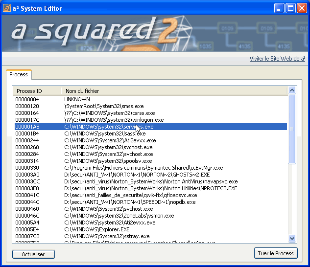The image size is (310, 267).
Task: Select the Explorer.EXE process row
Action: [x=151, y=229]
